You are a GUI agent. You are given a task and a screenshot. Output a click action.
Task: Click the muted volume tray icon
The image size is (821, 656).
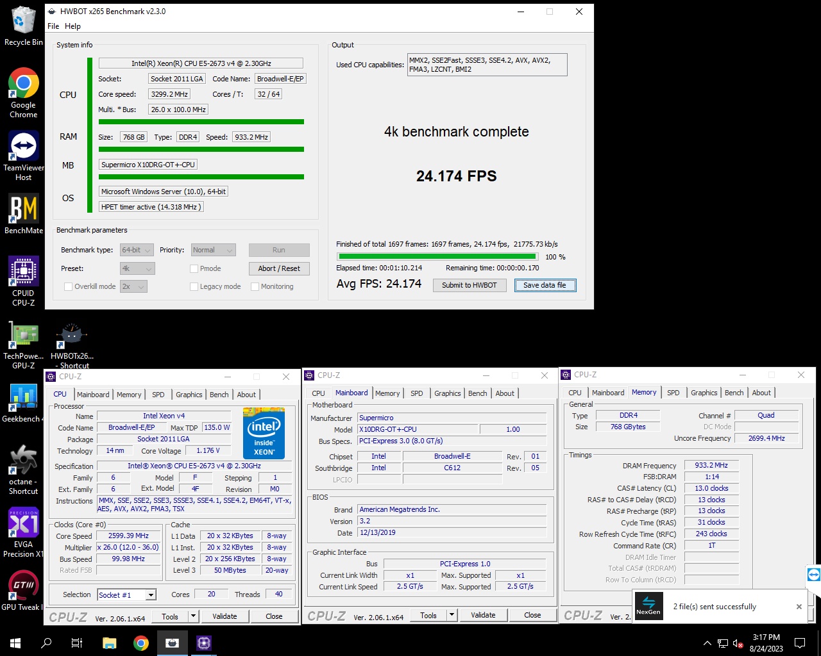(x=738, y=643)
